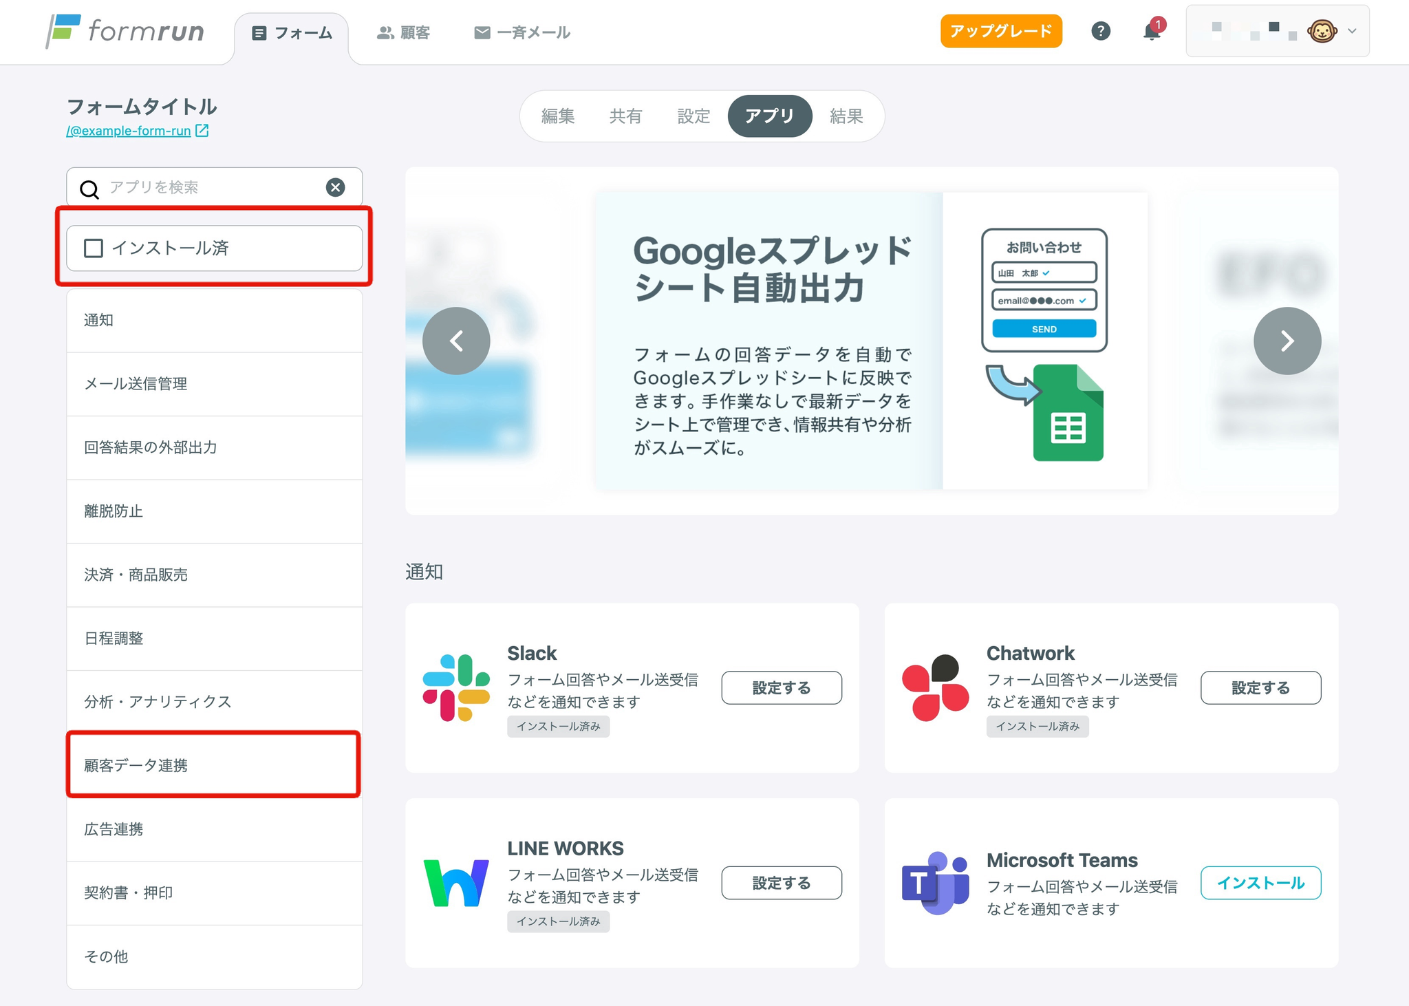Viewport: 1409px width, 1006px height.
Task: Select the 回答結果の外部出力 category
Action: (214, 448)
